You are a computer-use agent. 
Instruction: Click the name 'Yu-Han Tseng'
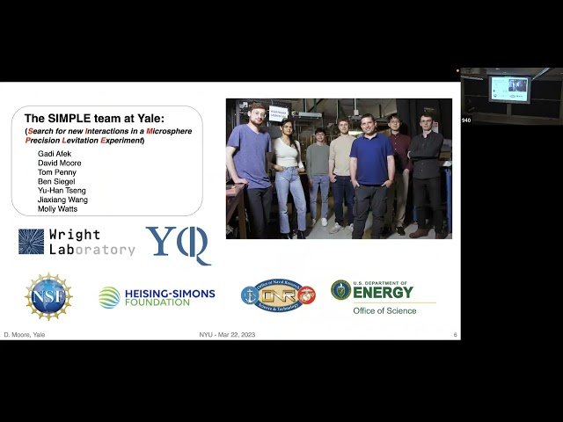pos(62,190)
